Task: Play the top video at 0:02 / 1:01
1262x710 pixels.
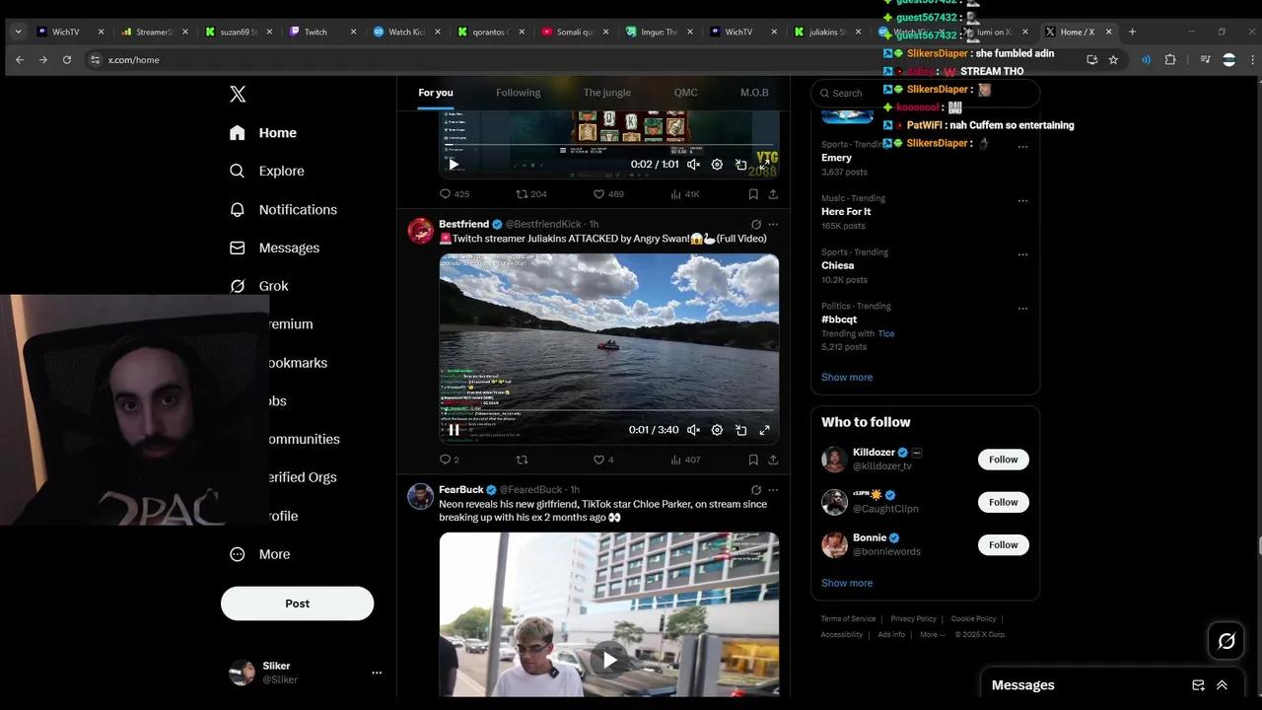Action: click(x=454, y=165)
